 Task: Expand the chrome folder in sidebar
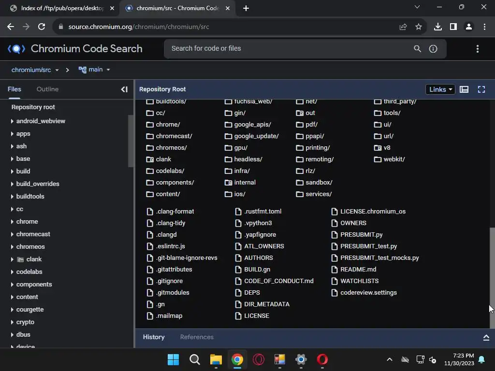(12, 221)
